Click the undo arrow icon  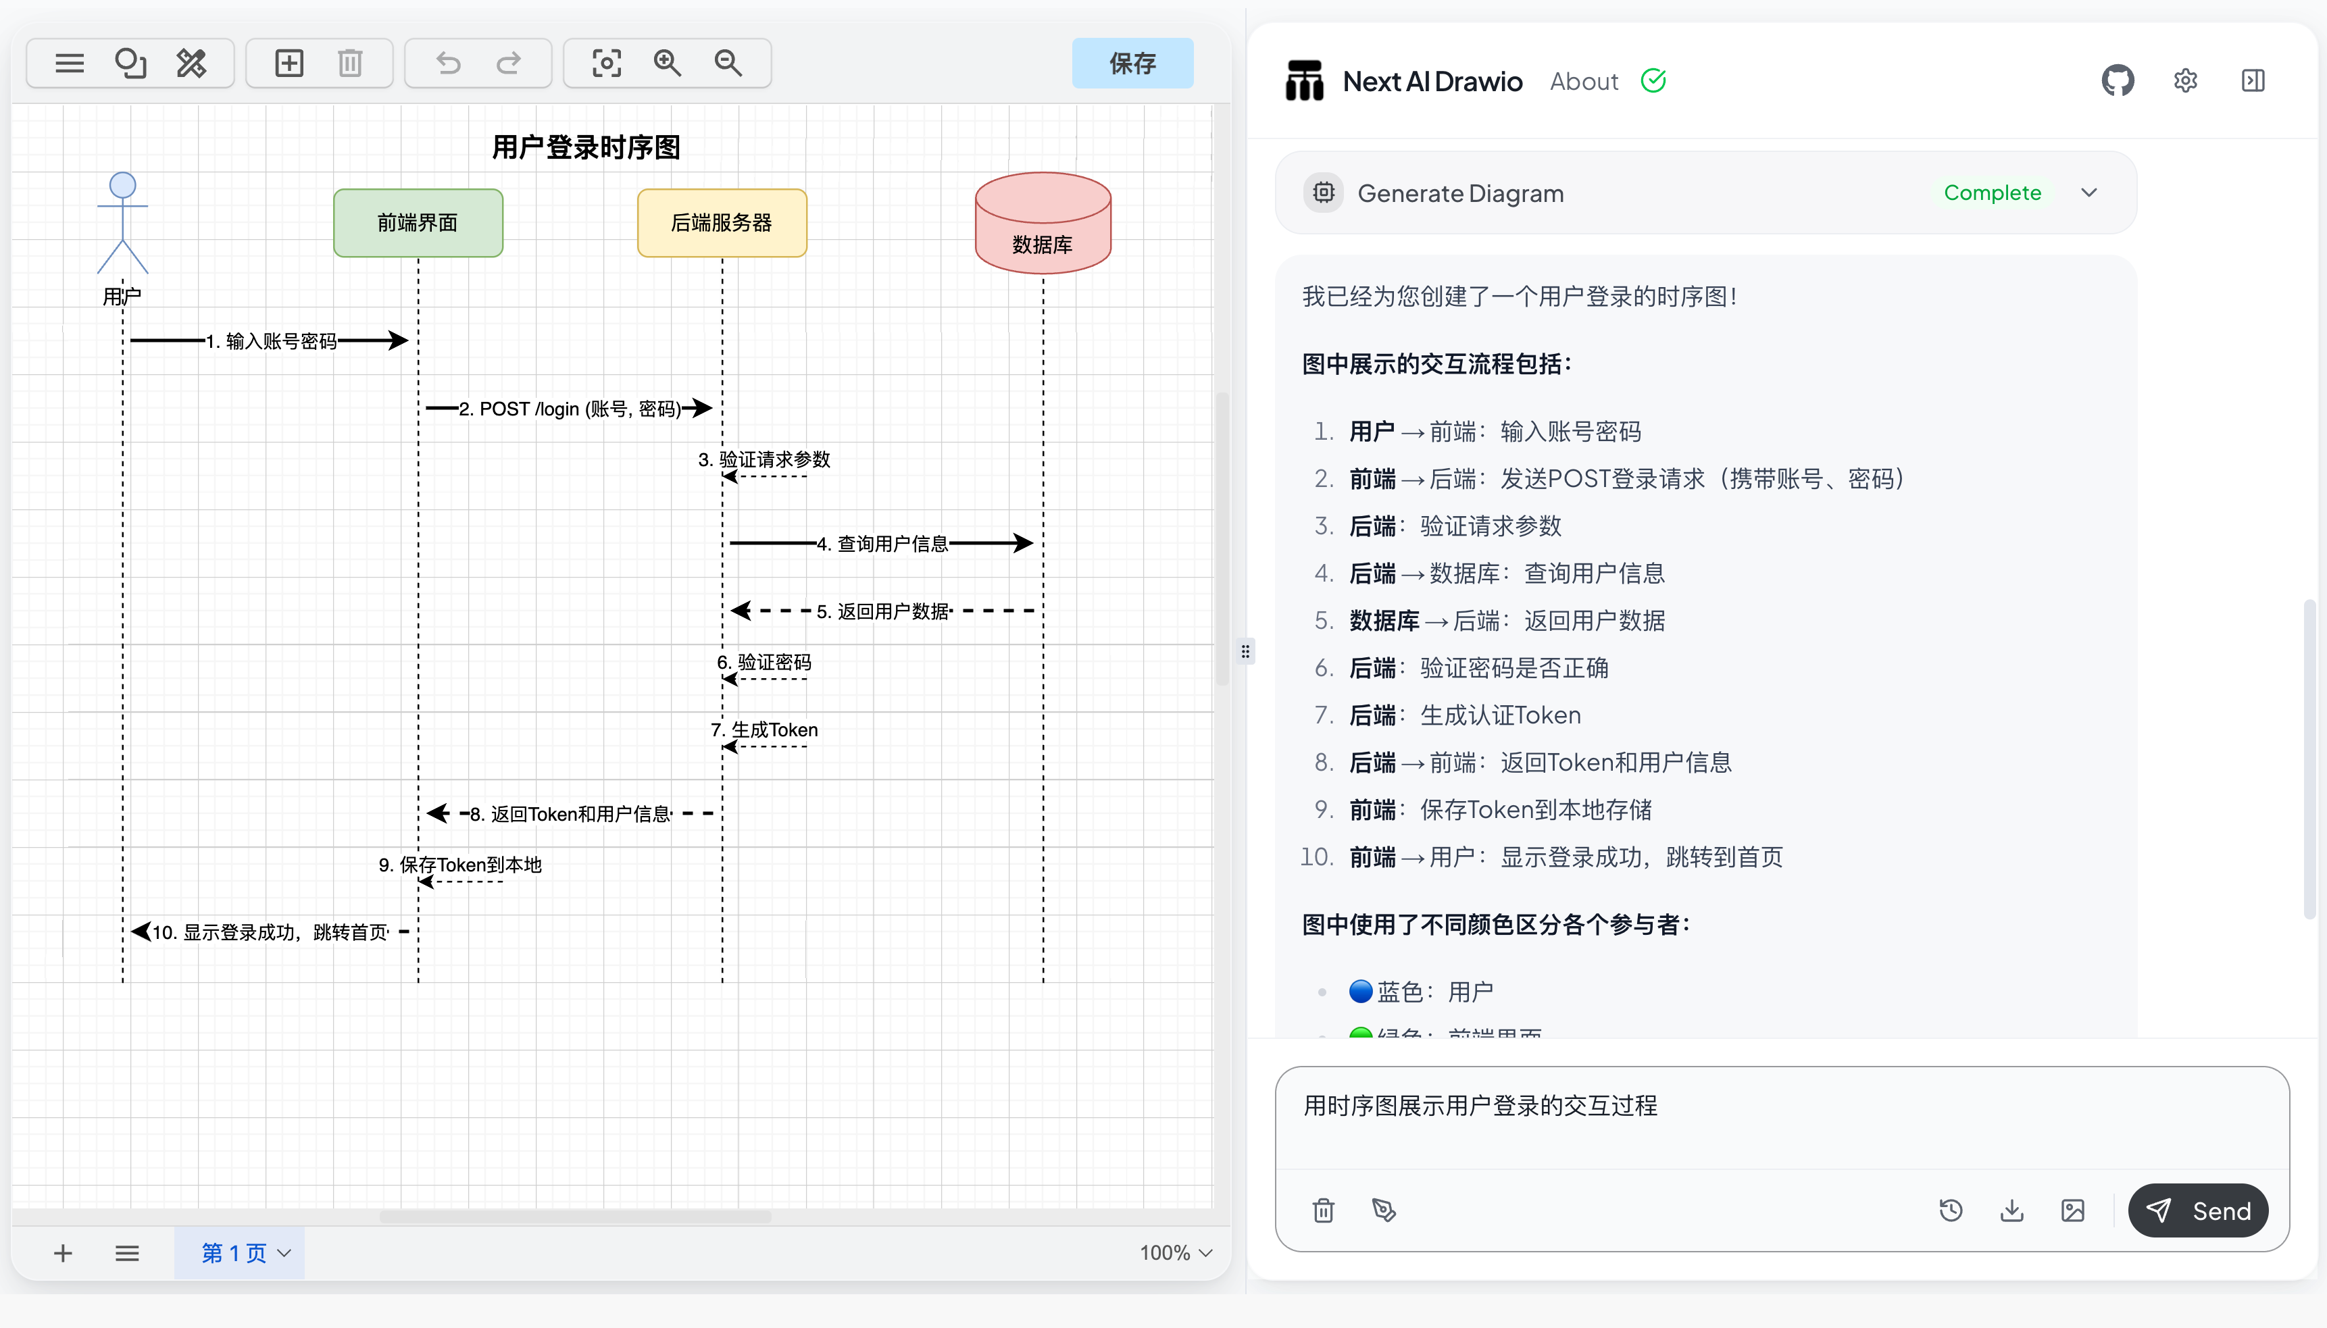(448, 63)
